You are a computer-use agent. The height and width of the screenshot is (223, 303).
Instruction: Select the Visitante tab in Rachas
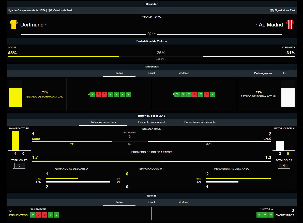[184, 202]
